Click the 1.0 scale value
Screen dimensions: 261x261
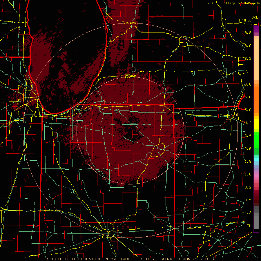(248, 174)
